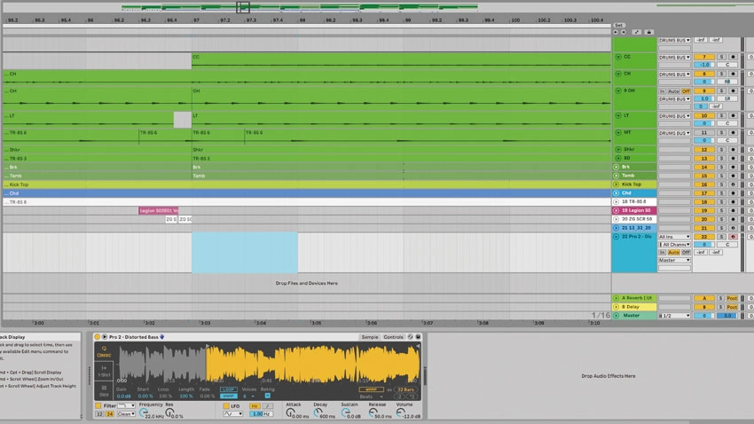
Task: Select 12 dB filter slope
Action: pos(100,413)
